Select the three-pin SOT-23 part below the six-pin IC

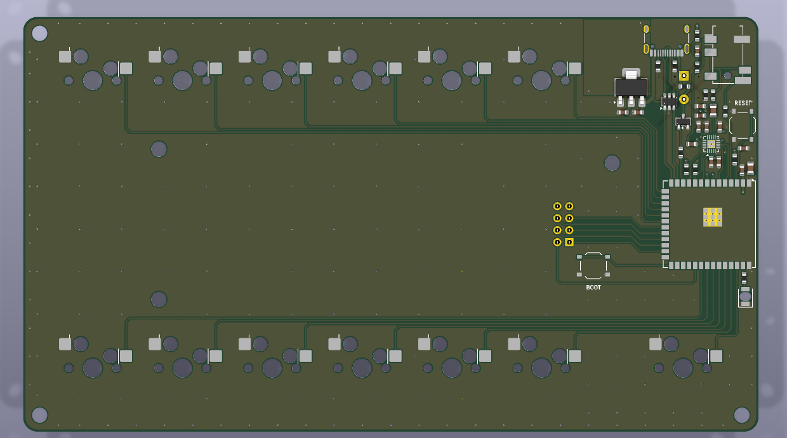(683, 121)
